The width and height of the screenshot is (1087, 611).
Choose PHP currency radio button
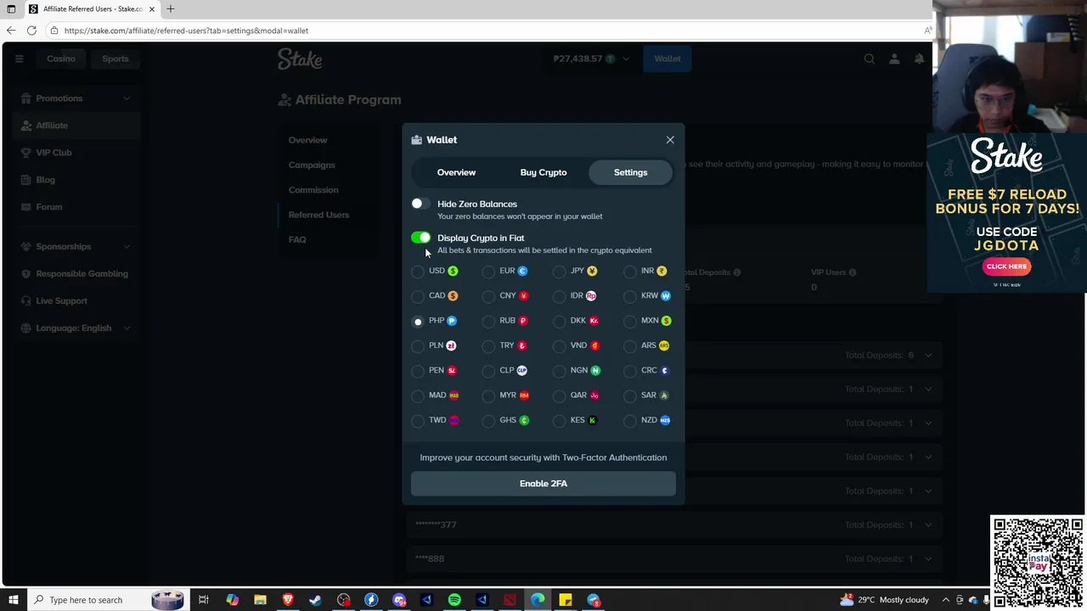[x=418, y=322]
